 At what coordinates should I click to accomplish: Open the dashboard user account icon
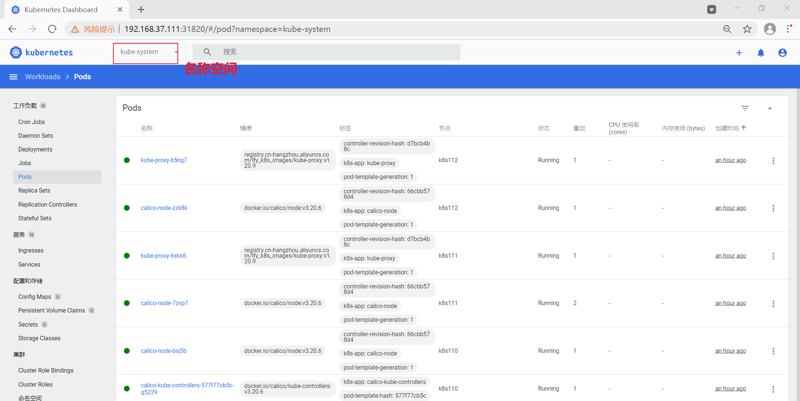pyautogui.click(x=783, y=53)
